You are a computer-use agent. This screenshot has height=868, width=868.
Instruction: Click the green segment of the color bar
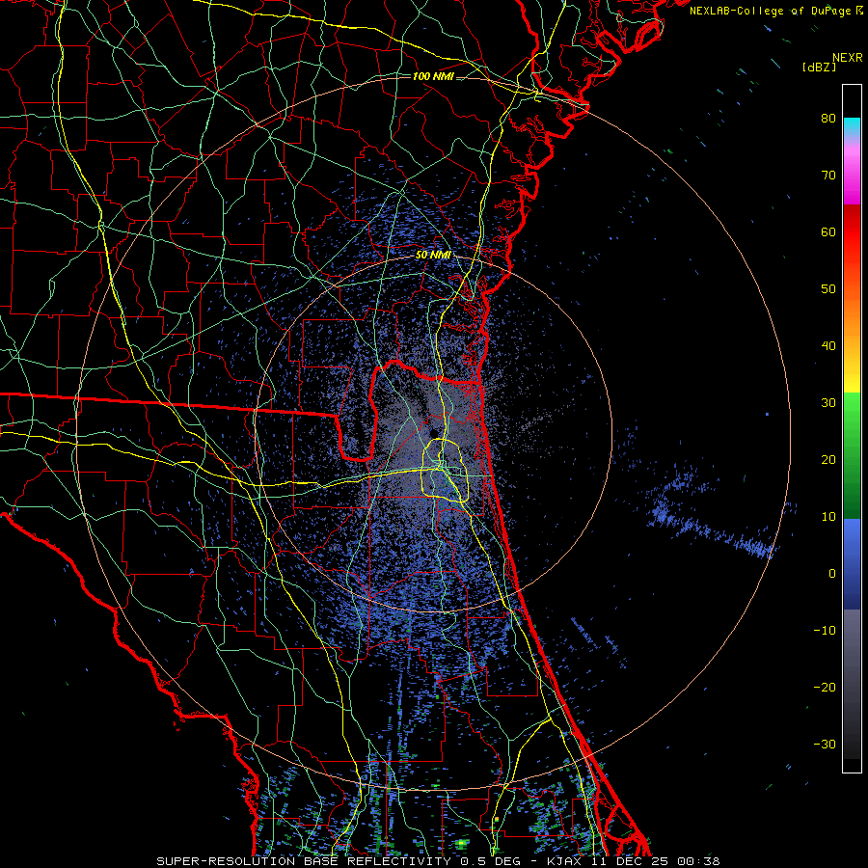(852, 455)
